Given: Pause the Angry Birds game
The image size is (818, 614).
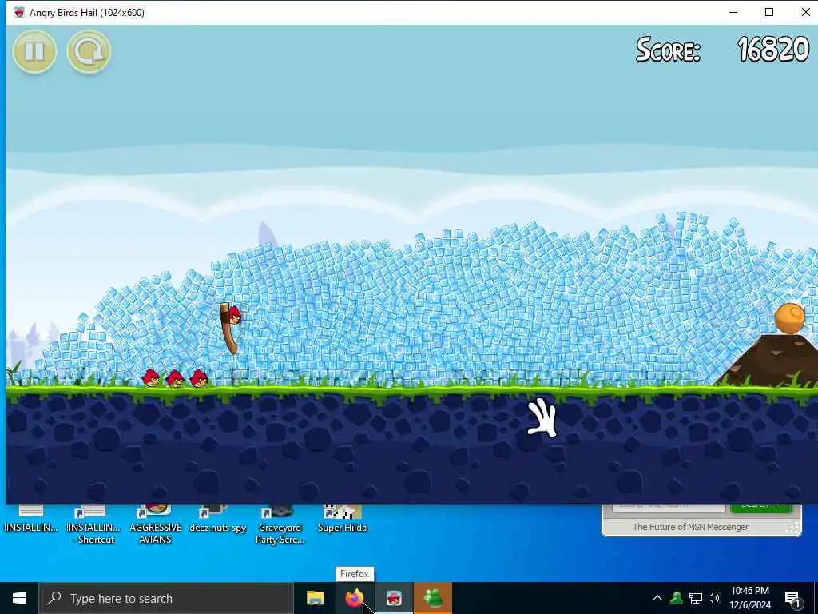Looking at the screenshot, I should coord(34,51).
